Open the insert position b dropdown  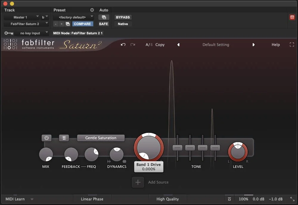[45, 17]
